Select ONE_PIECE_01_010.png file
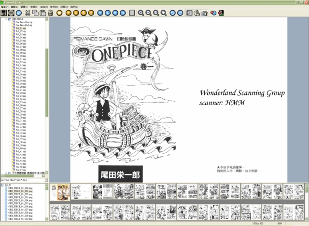 point(20,219)
